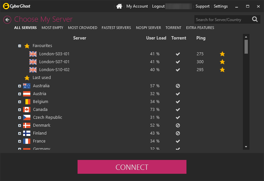The image size is (264, 181).
Task: Expand the Canada server list
Action: tap(20, 110)
